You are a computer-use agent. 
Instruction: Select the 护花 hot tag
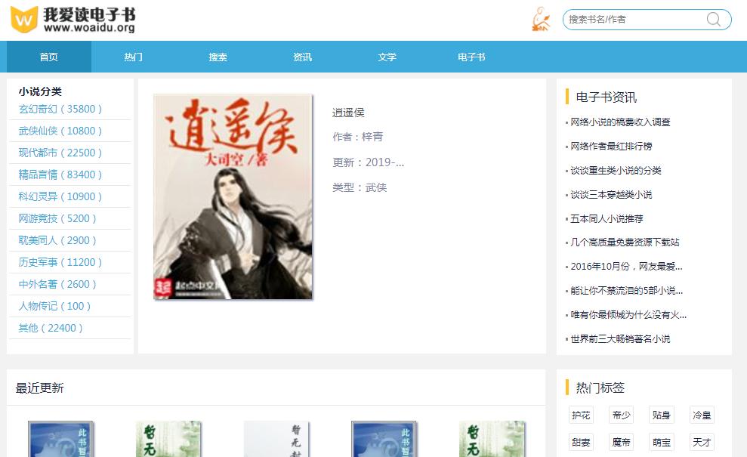(580, 415)
